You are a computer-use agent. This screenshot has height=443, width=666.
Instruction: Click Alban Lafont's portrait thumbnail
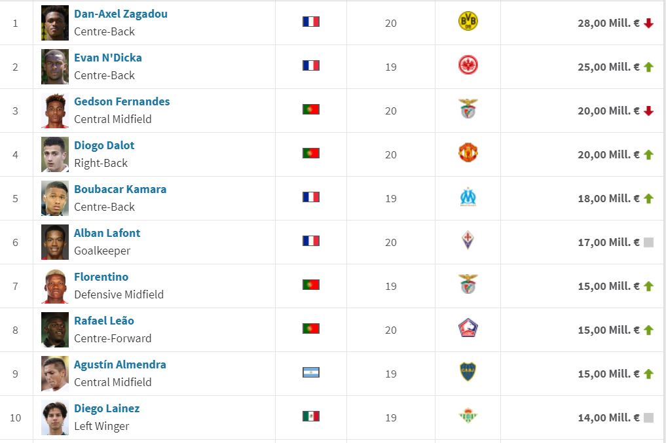coord(54,241)
